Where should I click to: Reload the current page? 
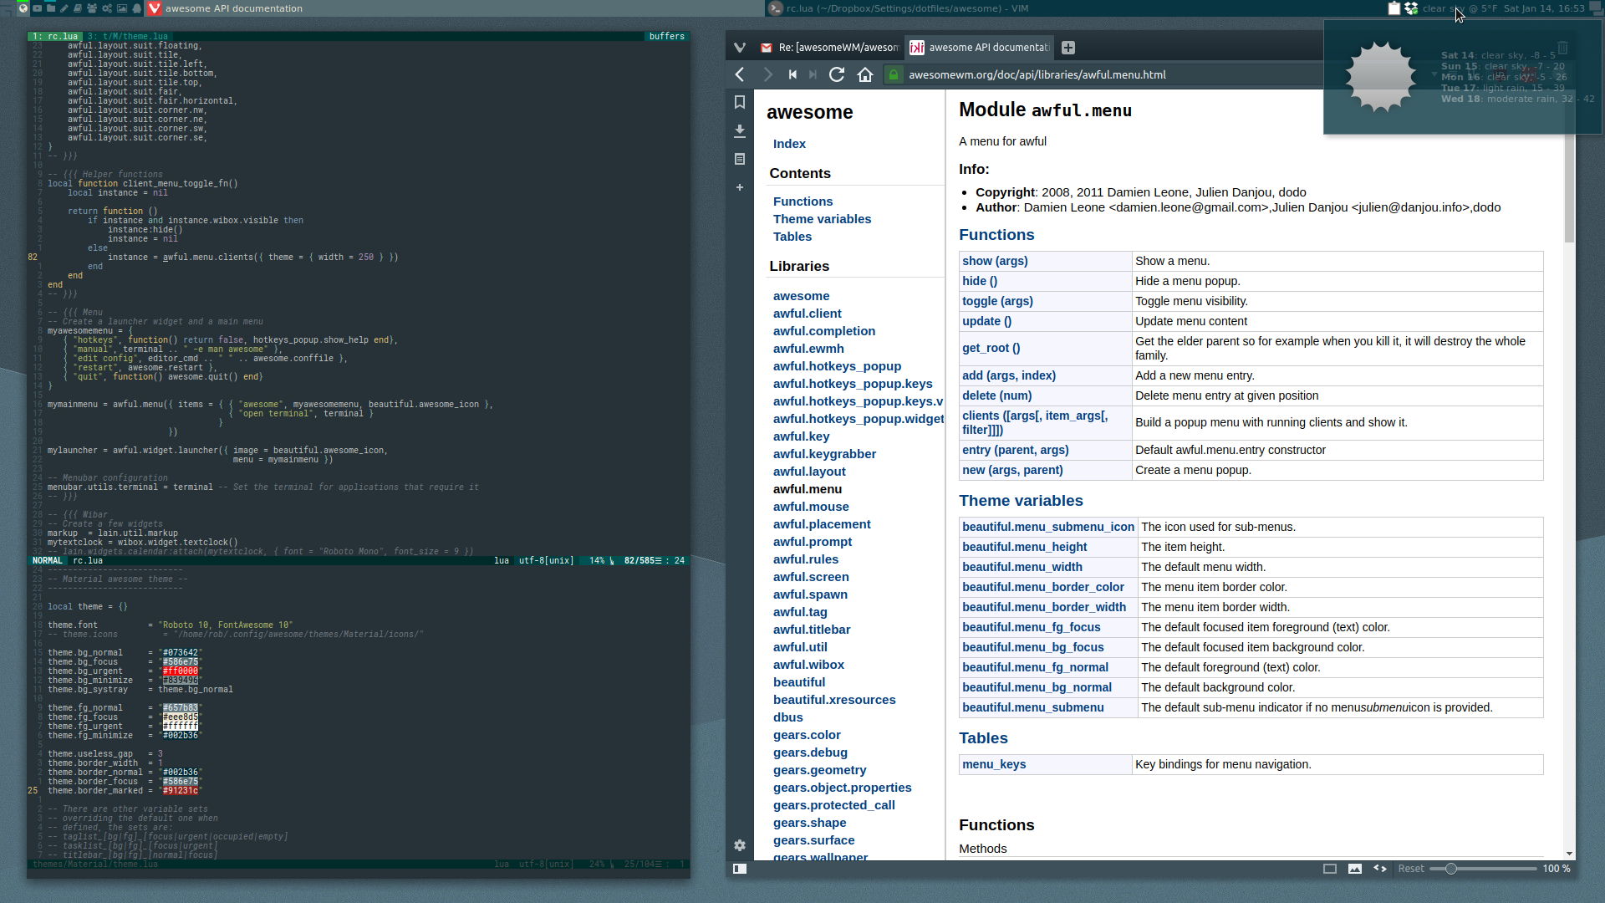(837, 74)
